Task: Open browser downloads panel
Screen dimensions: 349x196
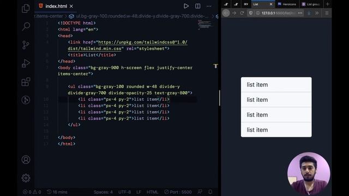Action: pos(309,13)
